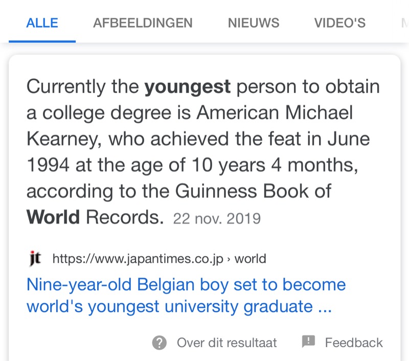
Task: Go to the VIDEO'S tab
Action: (x=340, y=23)
